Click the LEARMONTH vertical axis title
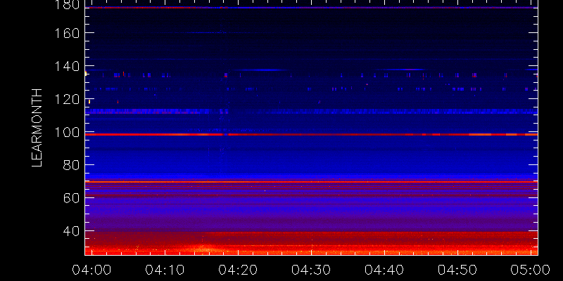 37,128
